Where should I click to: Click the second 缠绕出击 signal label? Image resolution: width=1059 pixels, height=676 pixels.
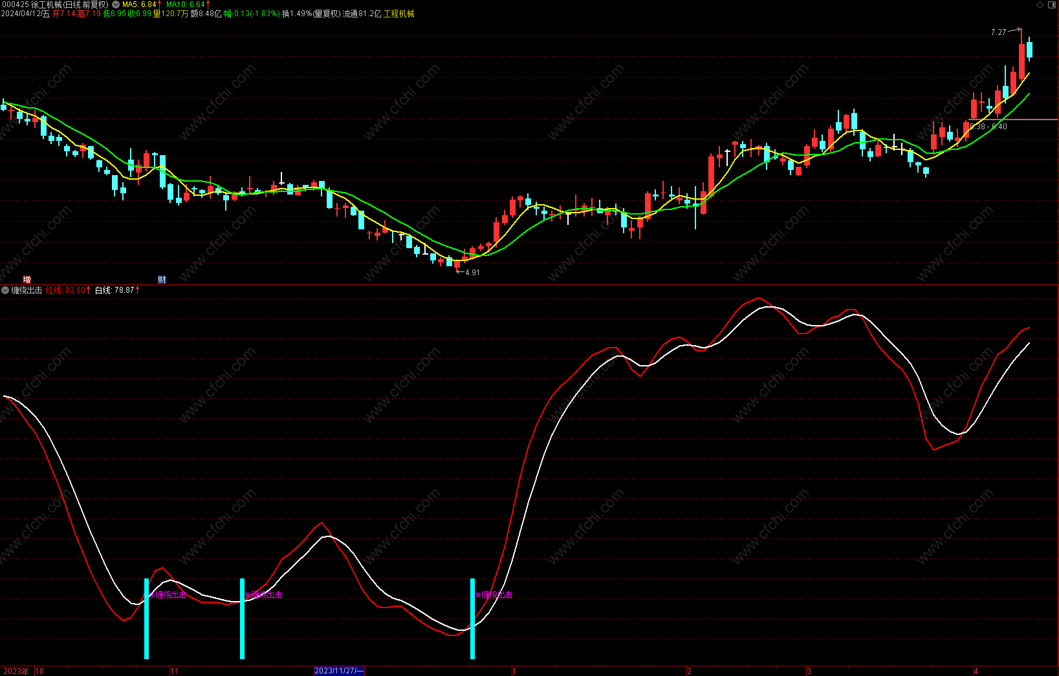click(x=264, y=595)
